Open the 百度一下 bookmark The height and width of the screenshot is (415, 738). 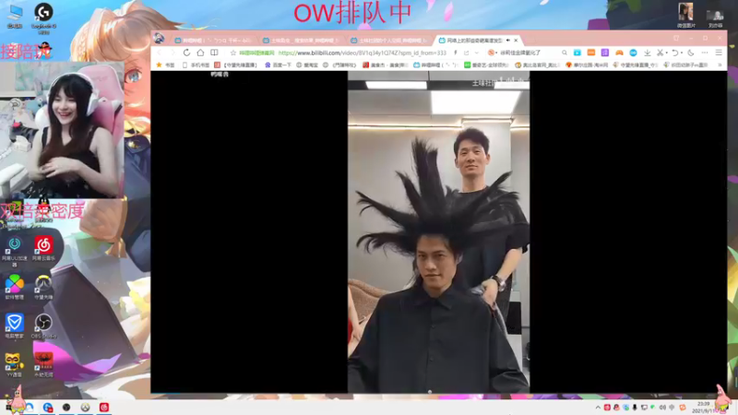(x=279, y=65)
